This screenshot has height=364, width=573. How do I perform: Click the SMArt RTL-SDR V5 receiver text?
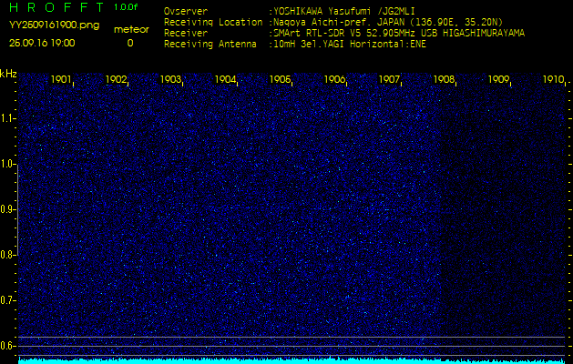[x=410, y=33]
